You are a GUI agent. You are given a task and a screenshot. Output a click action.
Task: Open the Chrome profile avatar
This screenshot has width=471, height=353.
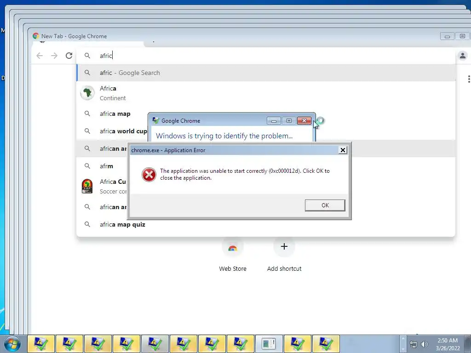(463, 56)
